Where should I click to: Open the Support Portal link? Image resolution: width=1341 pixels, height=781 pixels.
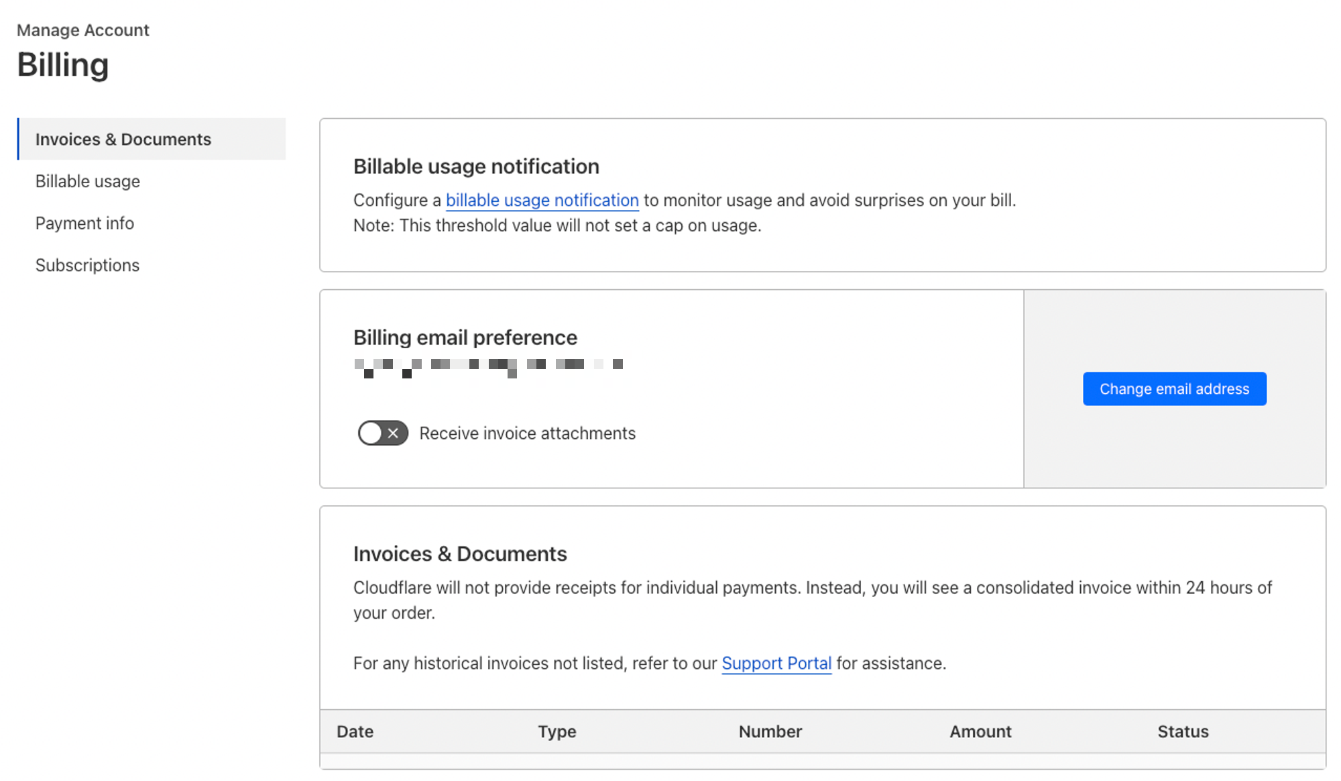776,663
